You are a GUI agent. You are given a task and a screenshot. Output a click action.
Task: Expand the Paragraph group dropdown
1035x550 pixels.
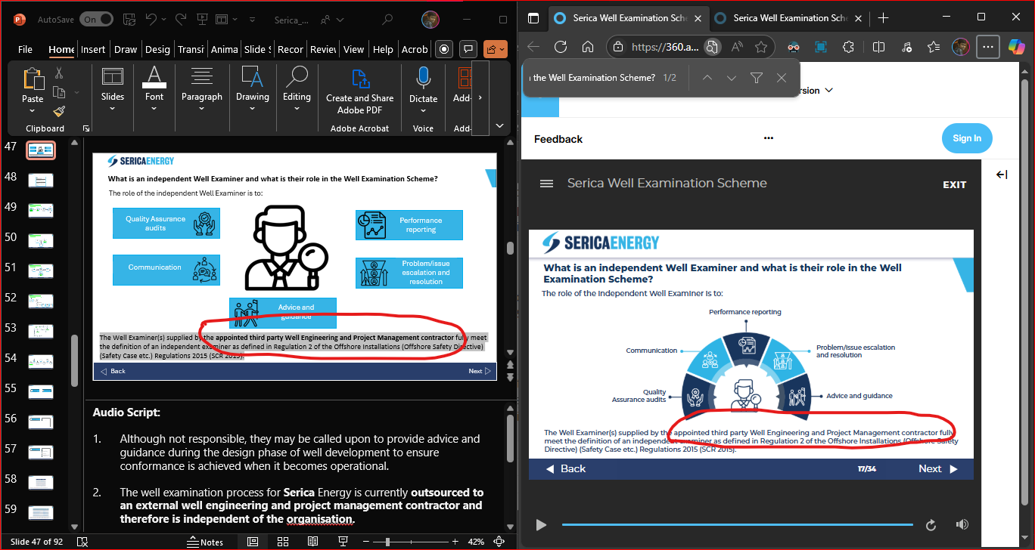(201, 108)
